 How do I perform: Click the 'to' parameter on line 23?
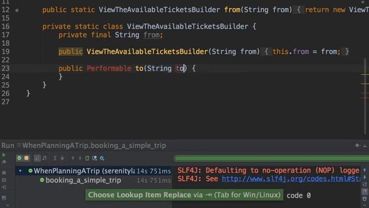tap(180, 68)
